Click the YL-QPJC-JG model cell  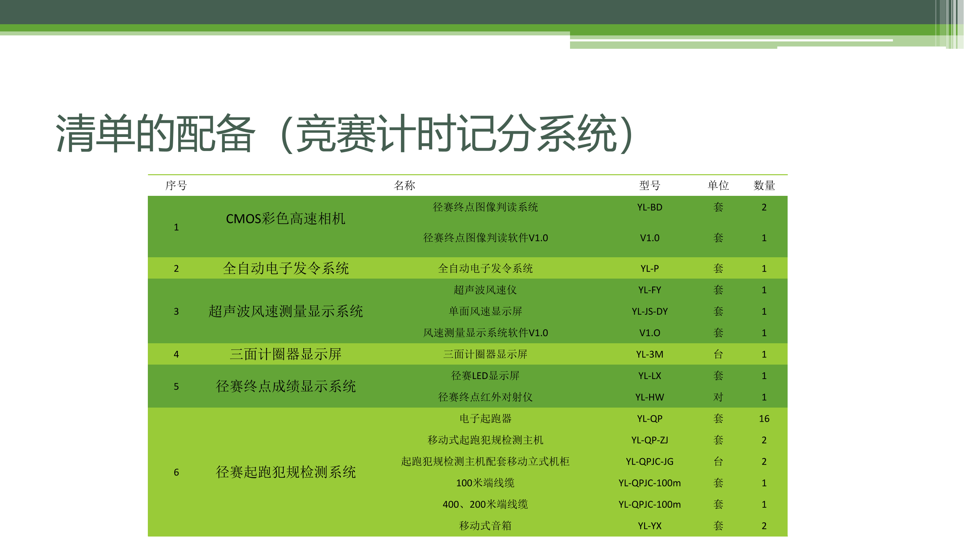point(650,461)
